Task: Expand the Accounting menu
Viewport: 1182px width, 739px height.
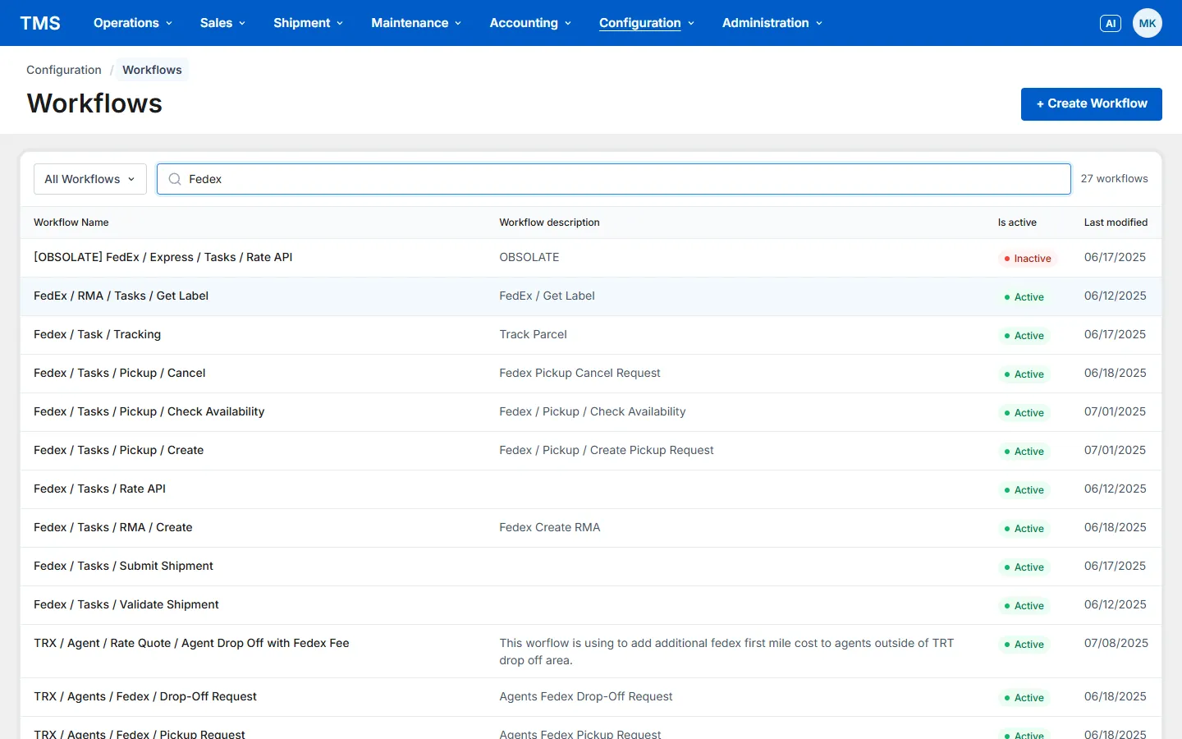Action: pos(530,23)
